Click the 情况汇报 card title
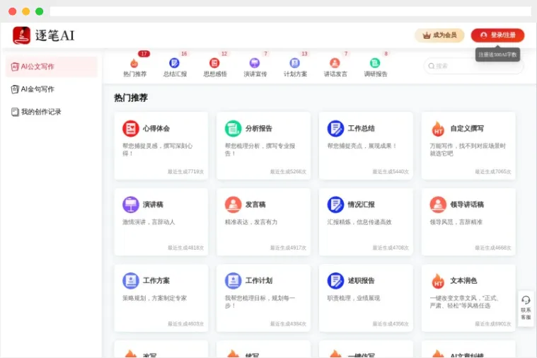The image size is (537, 358). (361, 204)
